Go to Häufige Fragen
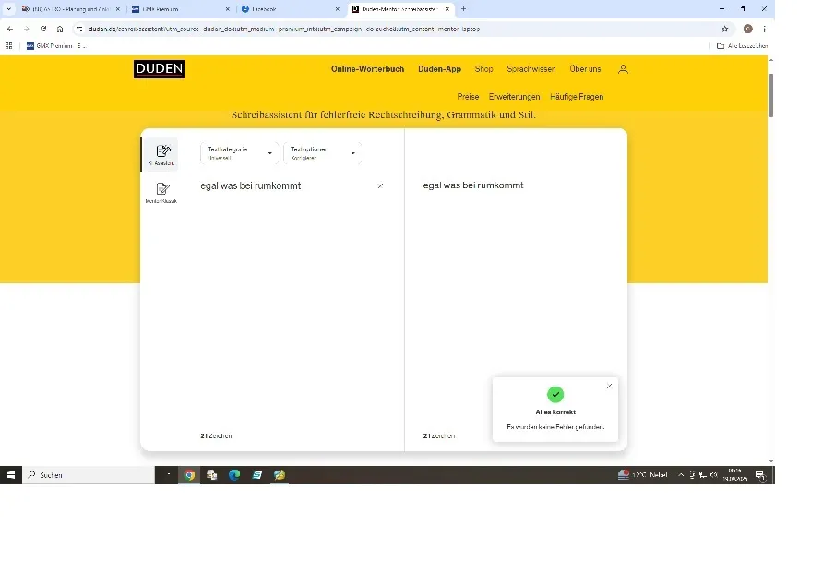 pos(577,97)
